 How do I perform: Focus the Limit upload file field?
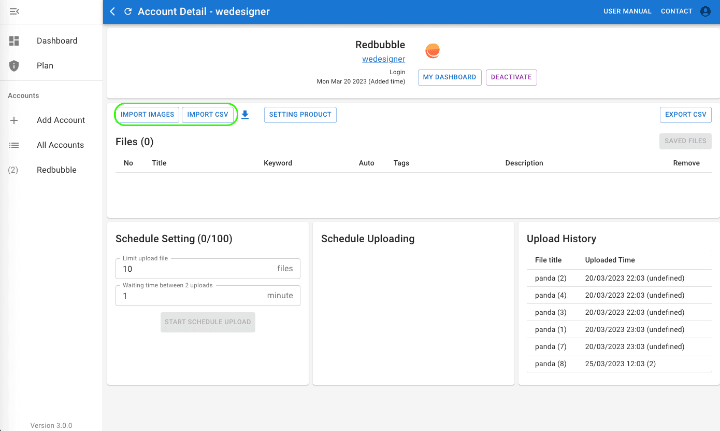coord(208,269)
